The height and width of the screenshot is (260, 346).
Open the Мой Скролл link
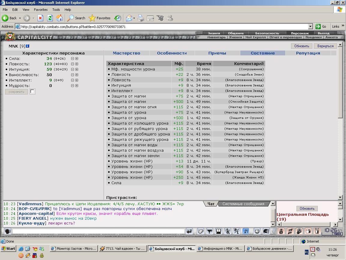click(256, 37)
